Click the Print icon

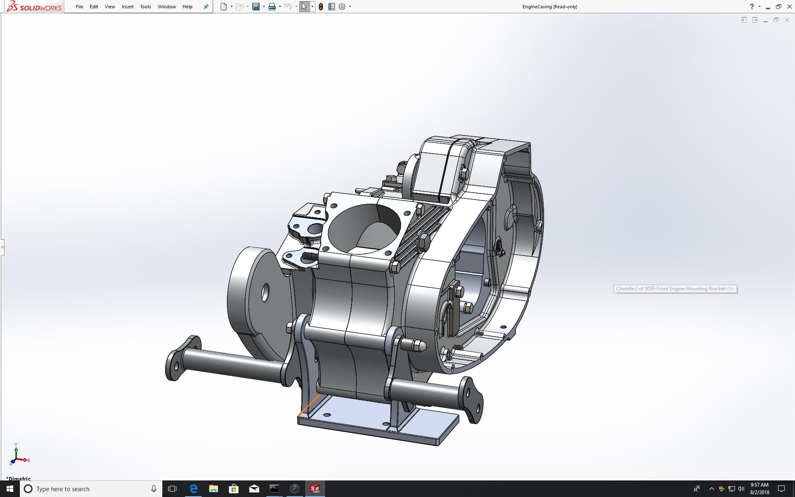[x=272, y=7]
